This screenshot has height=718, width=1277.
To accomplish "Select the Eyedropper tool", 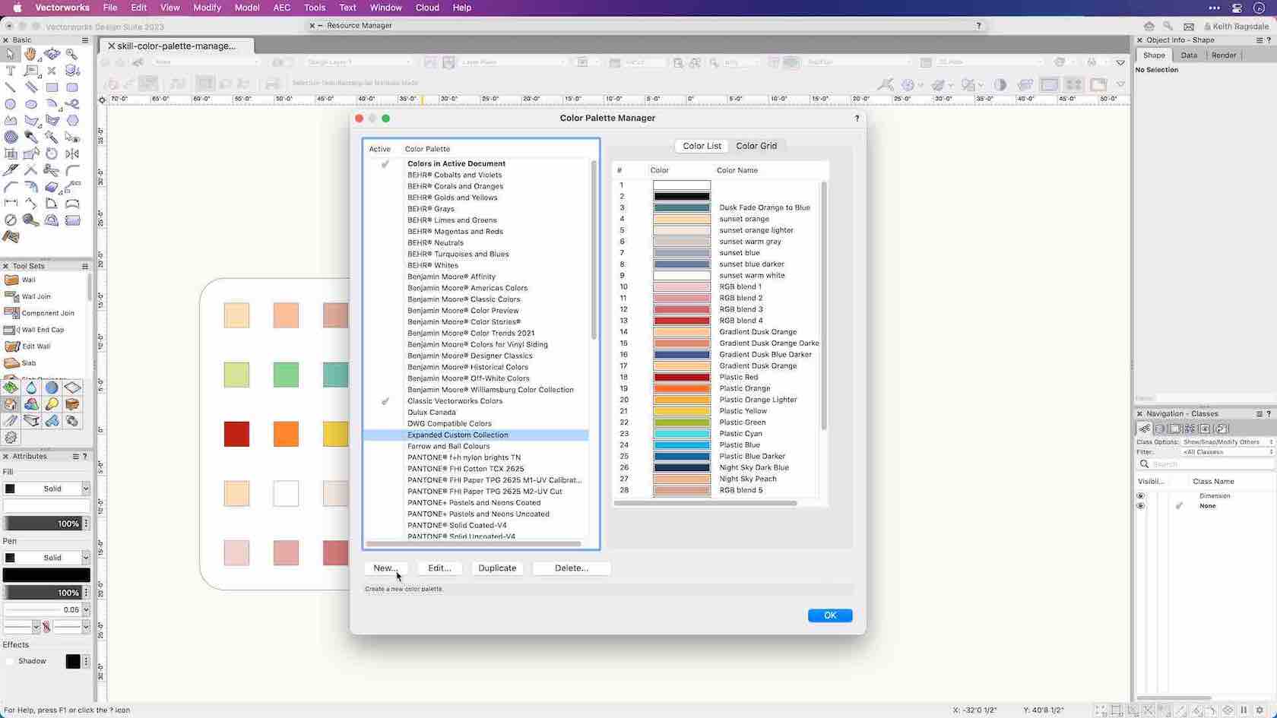I will (30, 138).
